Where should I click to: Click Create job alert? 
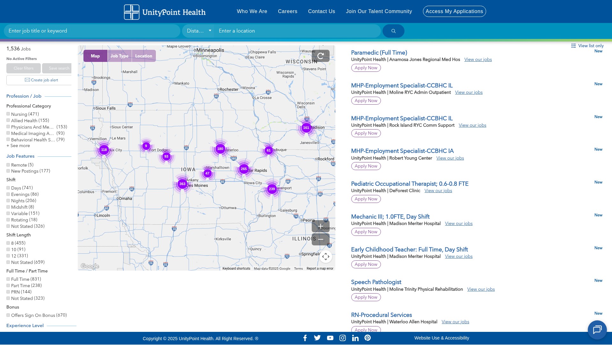41,80
